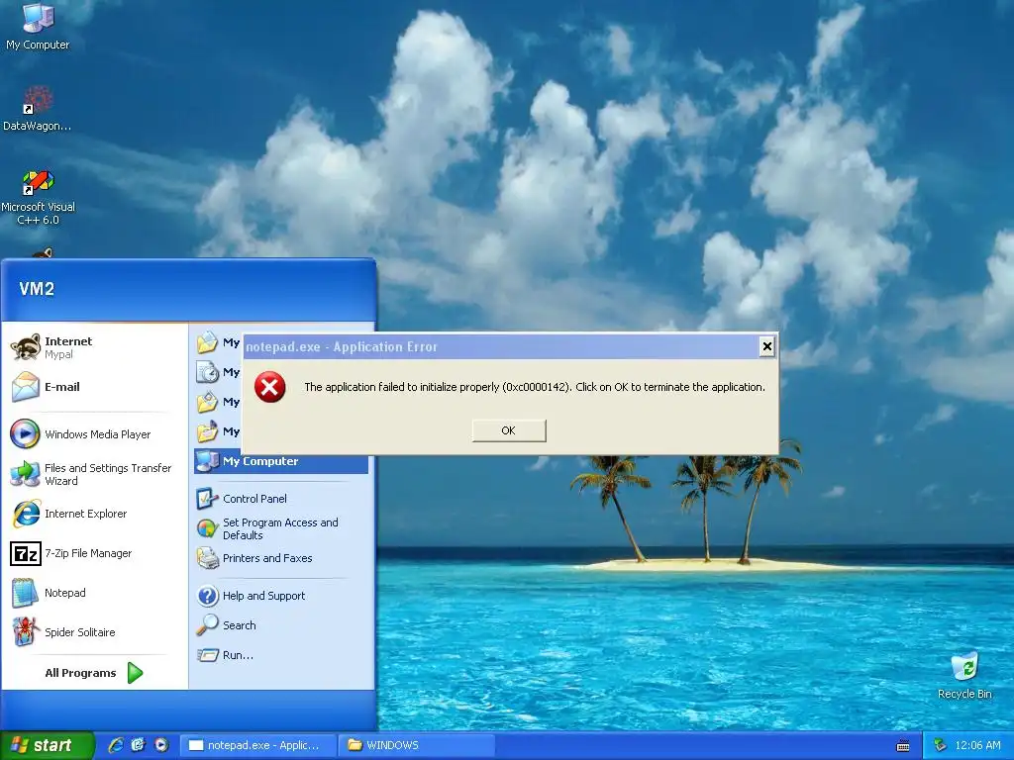The height and width of the screenshot is (760, 1014).
Task: Close the notepad.exe error dialog with X
Action: (767, 347)
